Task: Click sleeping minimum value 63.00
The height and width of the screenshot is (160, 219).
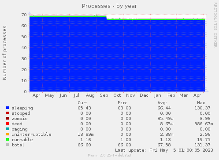Action: 124,108
